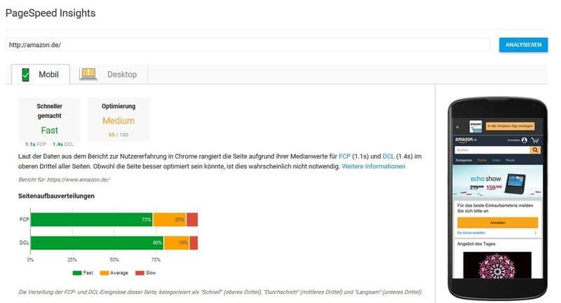This screenshot has height=303, width=561.
Task: Click the orange Anmelden button in preview
Action: 497,222
